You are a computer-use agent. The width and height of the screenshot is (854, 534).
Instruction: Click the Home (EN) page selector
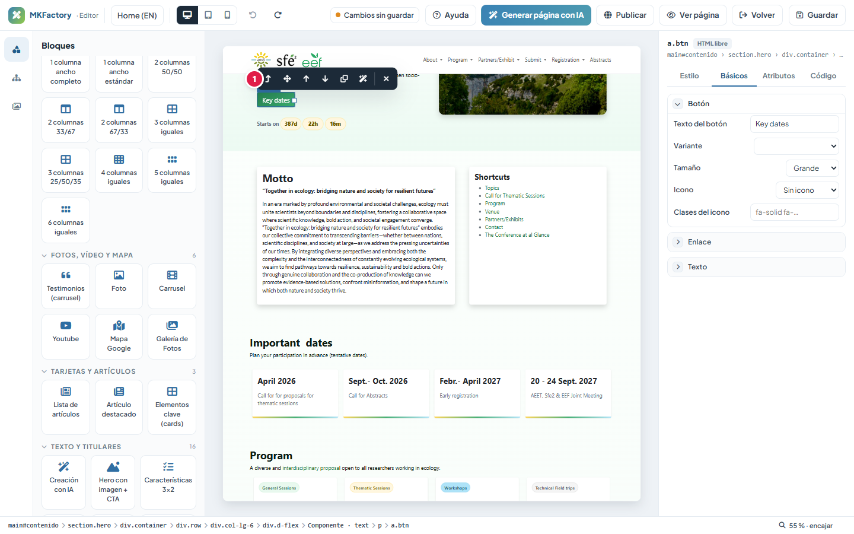(137, 15)
